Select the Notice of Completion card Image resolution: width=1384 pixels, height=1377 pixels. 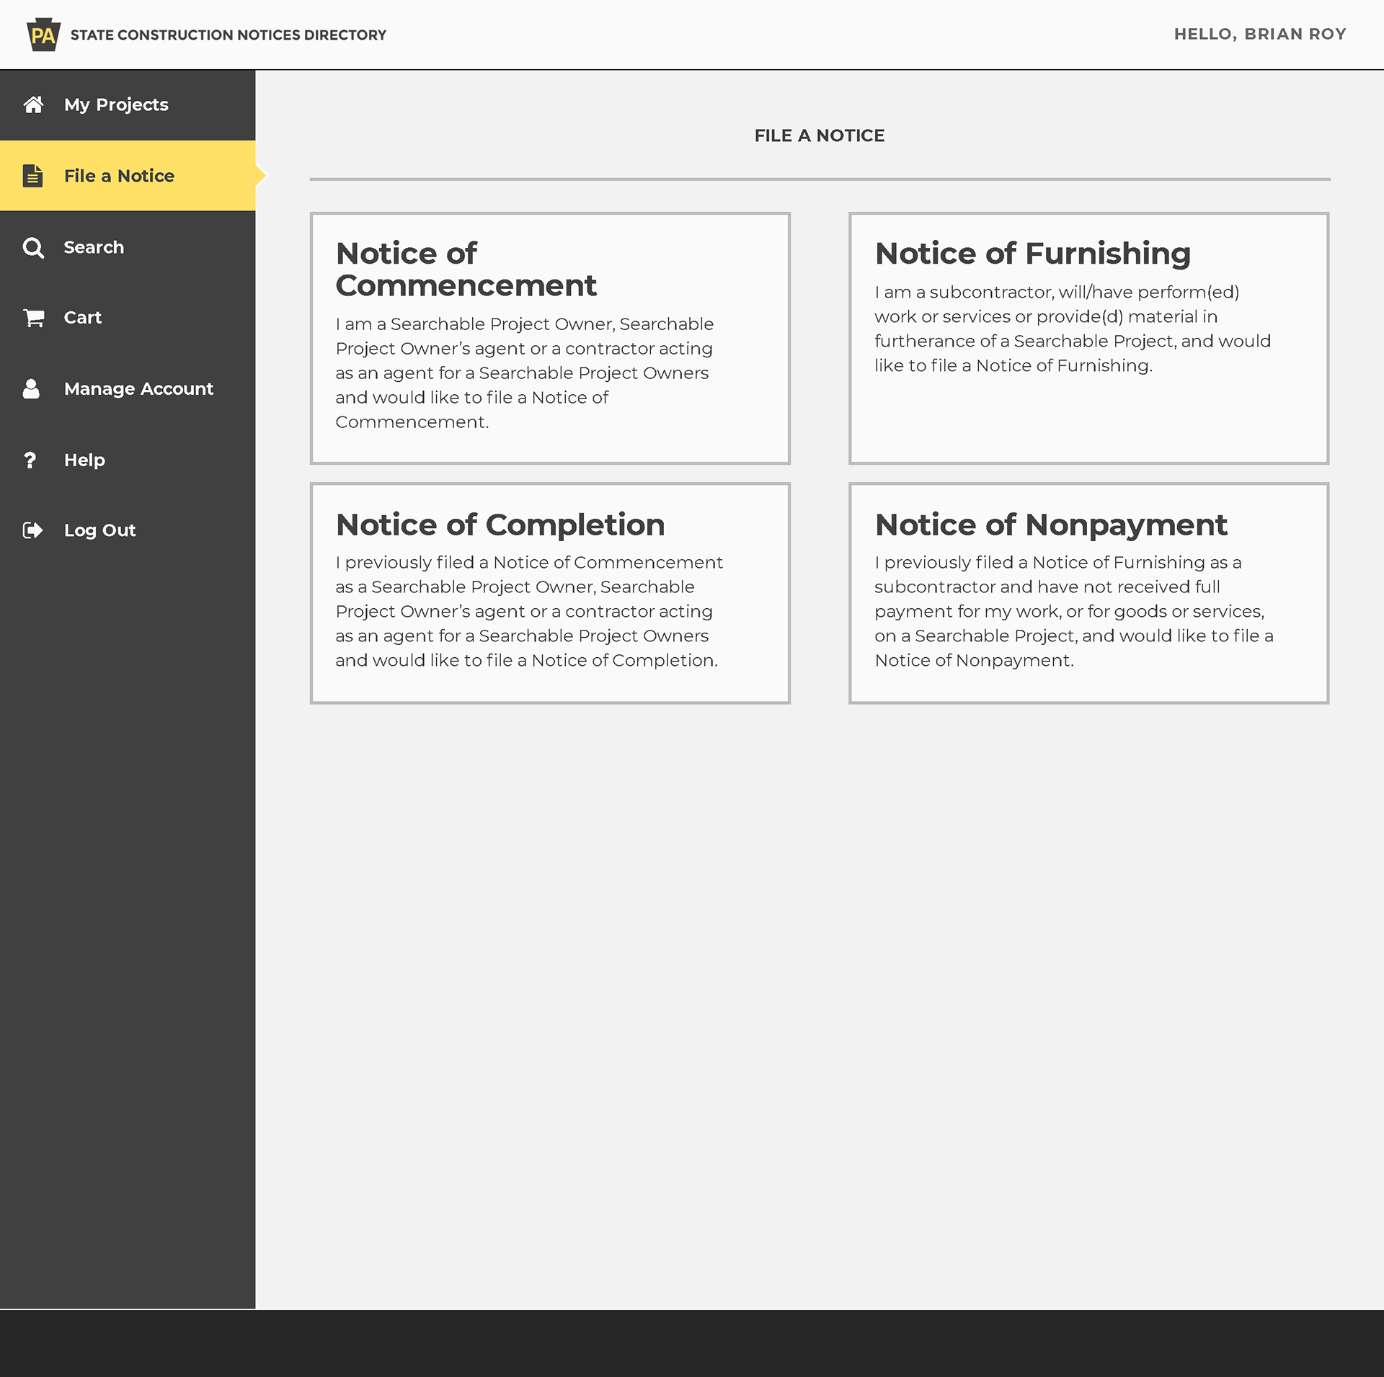(550, 593)
